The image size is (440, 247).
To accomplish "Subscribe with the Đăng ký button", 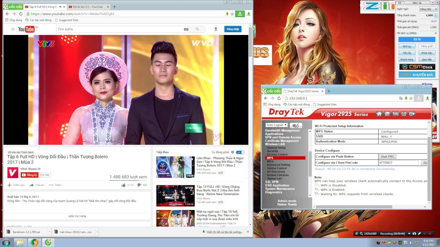I will click(29, 175).
